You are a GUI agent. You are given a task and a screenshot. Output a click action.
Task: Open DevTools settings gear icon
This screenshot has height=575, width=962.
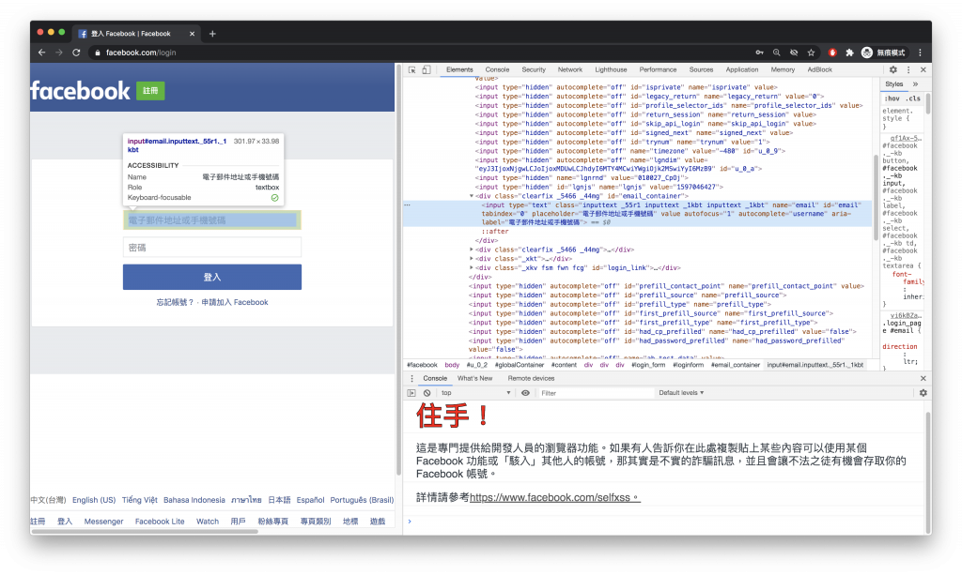tap(893, 69)
